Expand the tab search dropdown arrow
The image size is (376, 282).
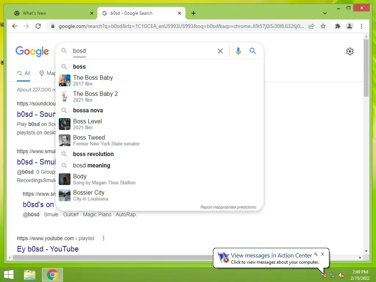[325, 13]
